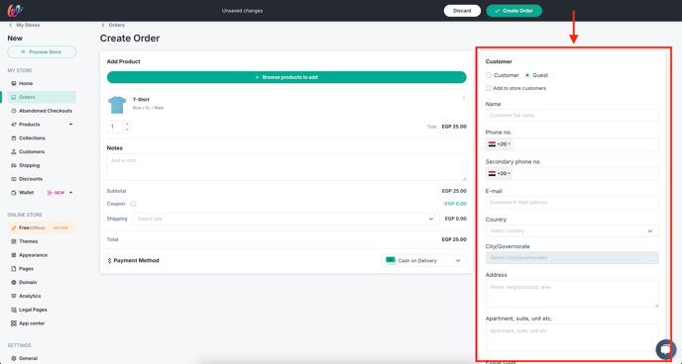This screenshot has width=682, height=364.
Task: Click the NEW badge next to Wallet
Action: [56, 193]
